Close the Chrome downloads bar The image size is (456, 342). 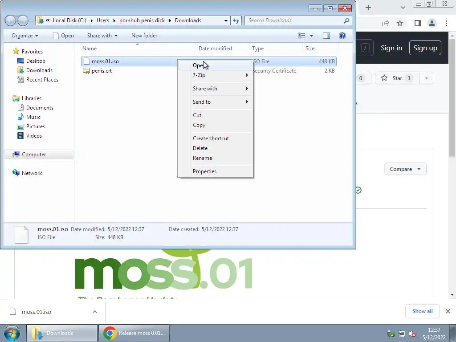point(448,311)
